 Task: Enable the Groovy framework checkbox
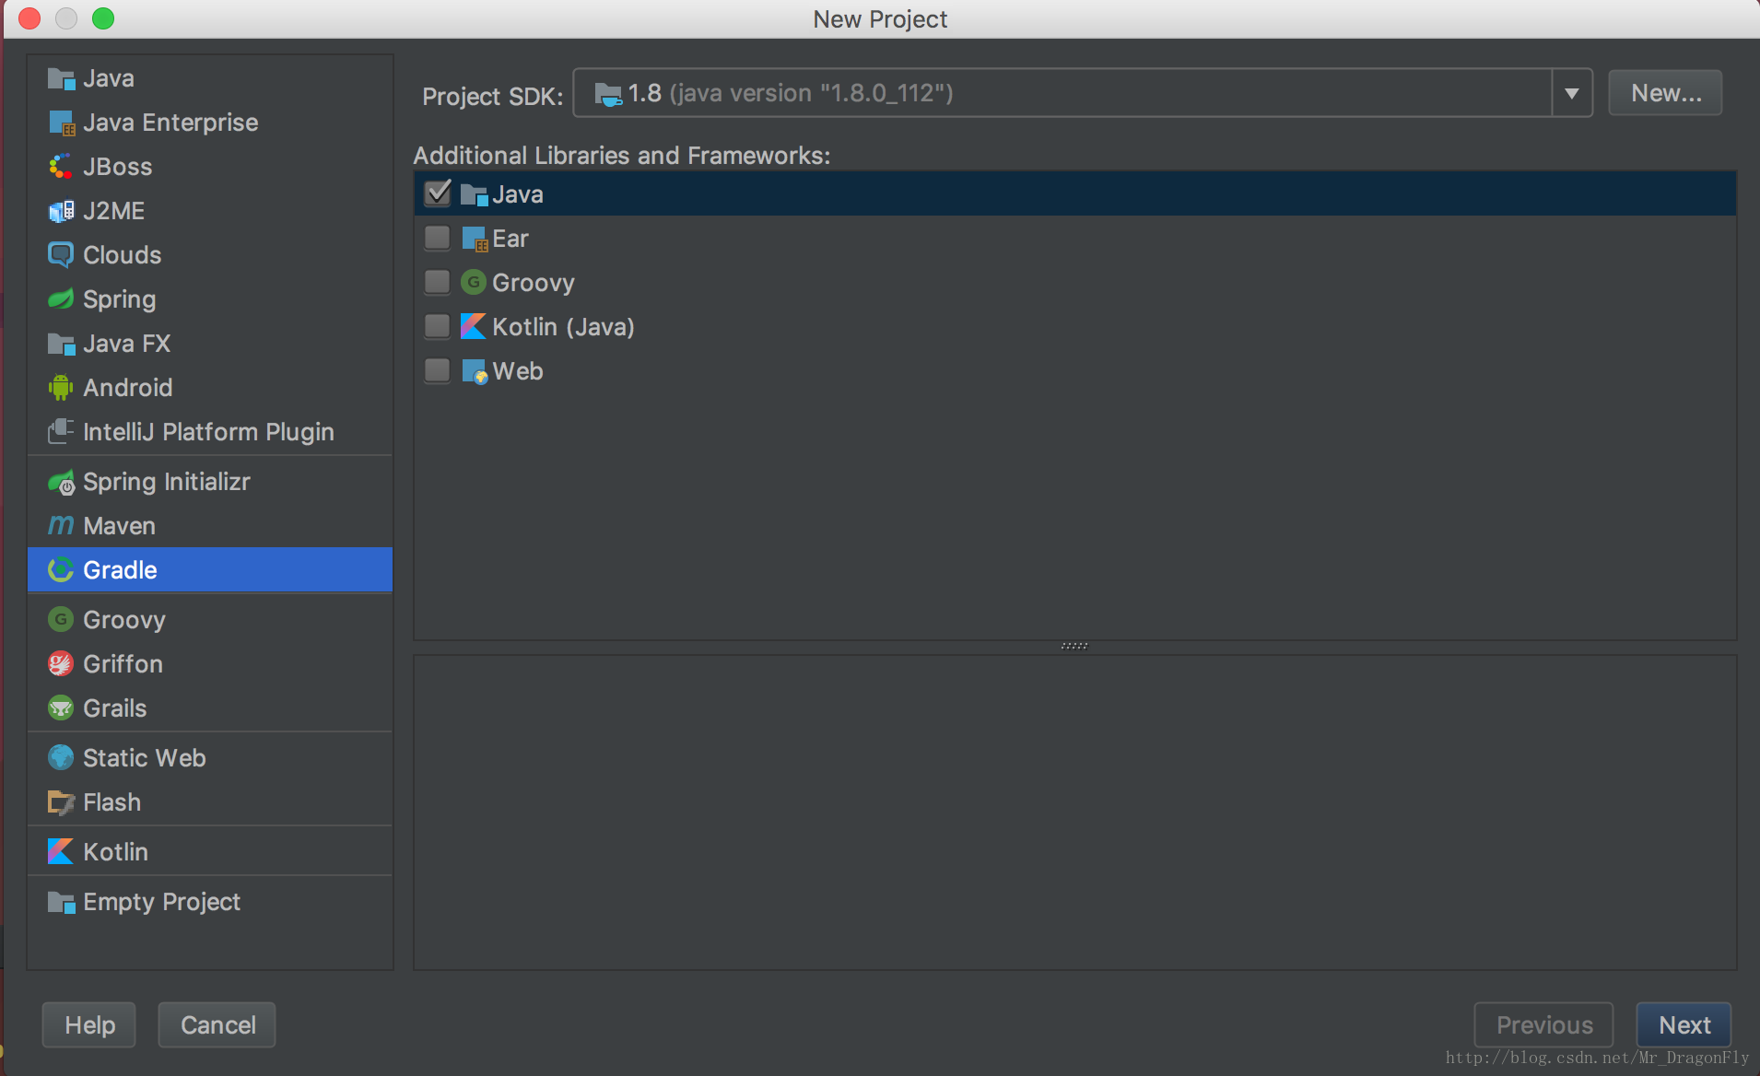tap(438, 282)
